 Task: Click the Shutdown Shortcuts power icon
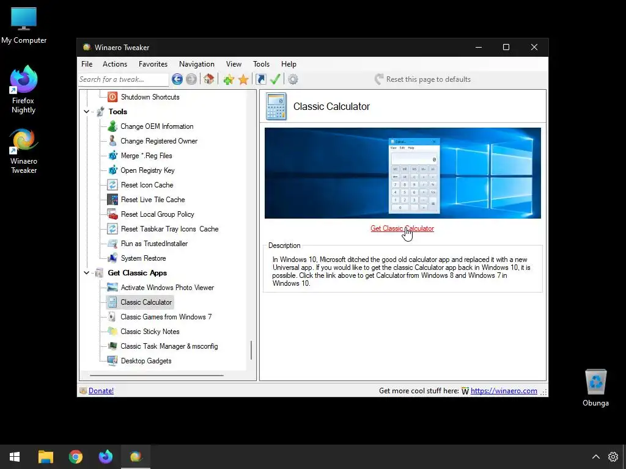coord(112,97)
